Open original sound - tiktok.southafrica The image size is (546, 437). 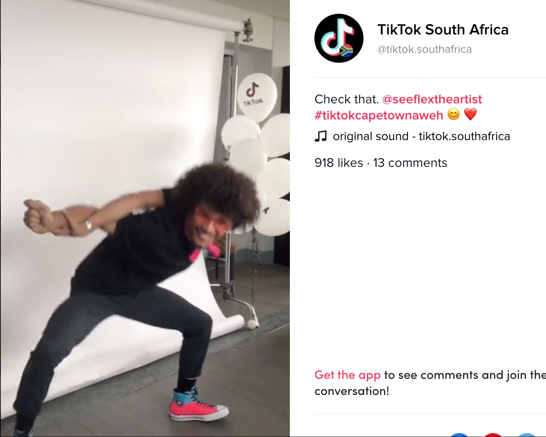[421, 136]
